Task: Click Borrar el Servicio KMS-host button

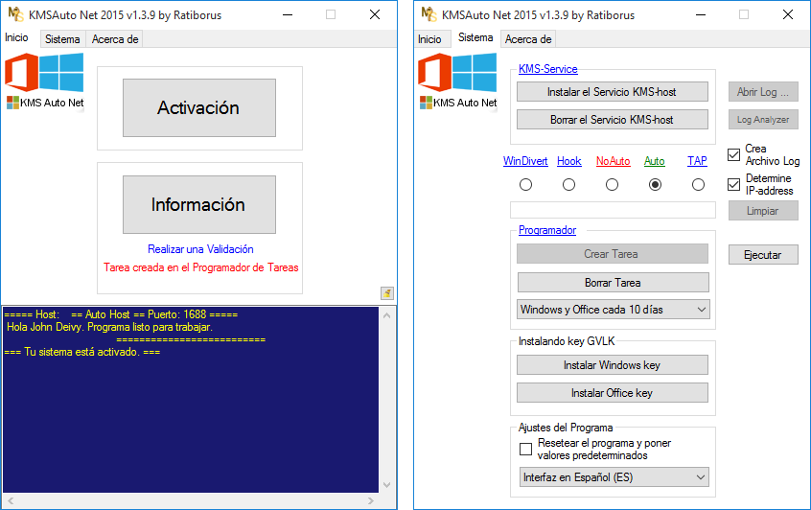Action: [613, 120]
